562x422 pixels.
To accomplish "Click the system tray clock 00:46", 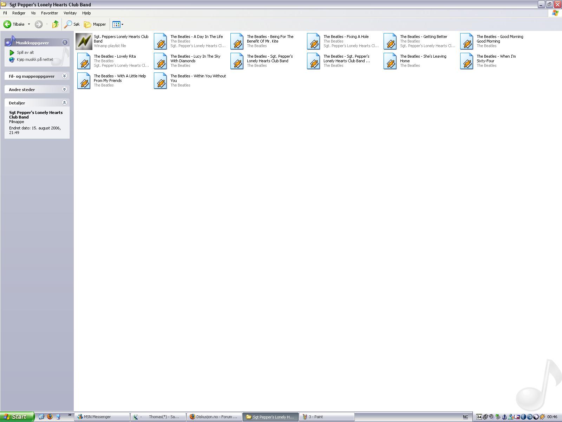I will [552, 417].
